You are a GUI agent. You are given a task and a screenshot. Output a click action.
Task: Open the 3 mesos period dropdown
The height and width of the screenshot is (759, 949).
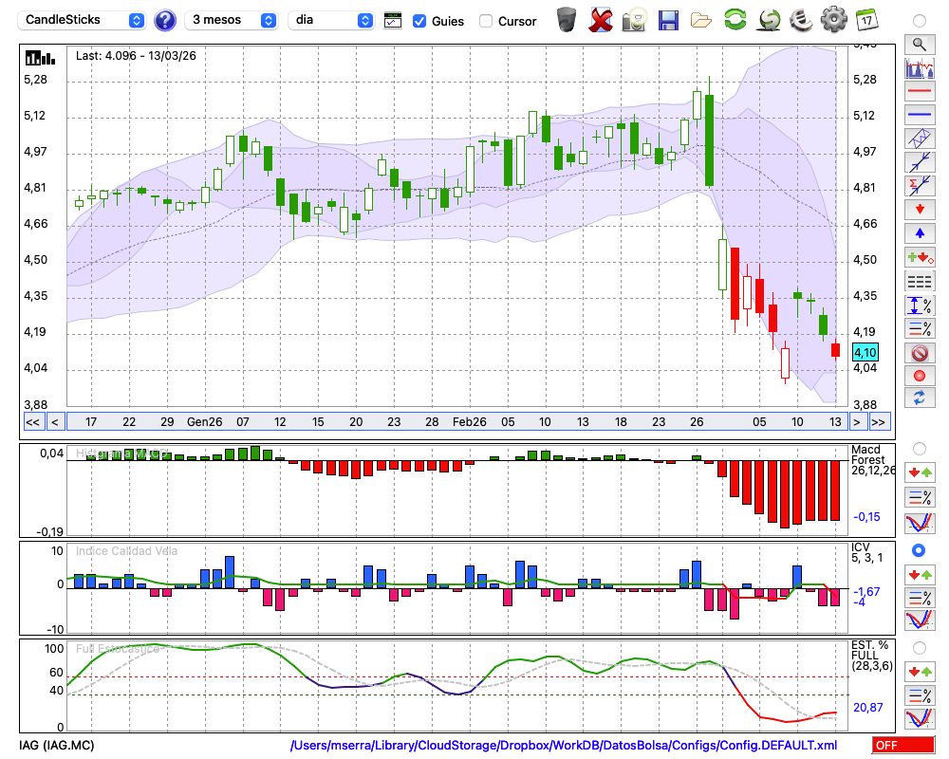click(231, 20)
